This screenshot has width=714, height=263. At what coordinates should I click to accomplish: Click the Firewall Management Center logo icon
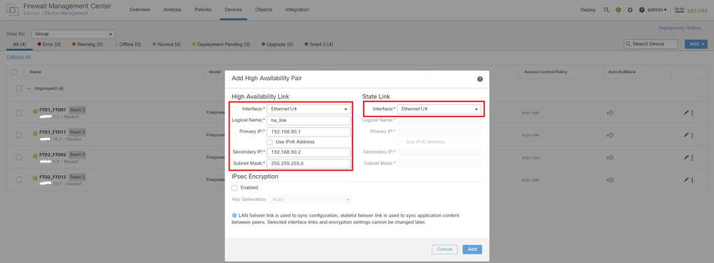12,10
